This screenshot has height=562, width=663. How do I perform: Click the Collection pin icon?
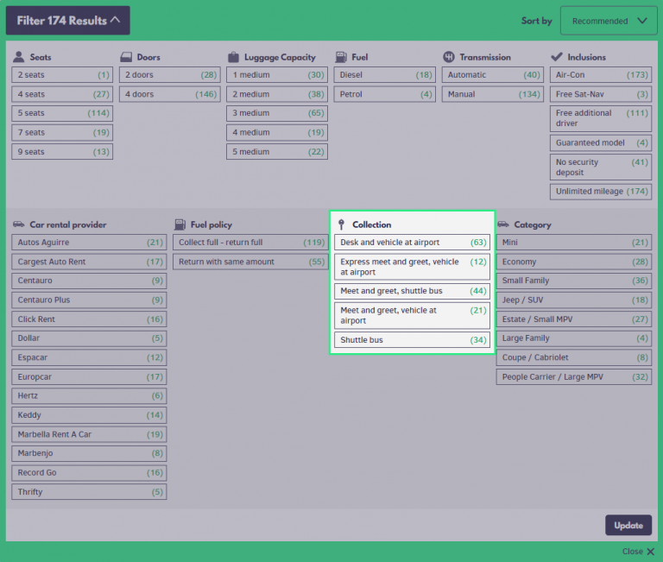[x=341, y=224]
